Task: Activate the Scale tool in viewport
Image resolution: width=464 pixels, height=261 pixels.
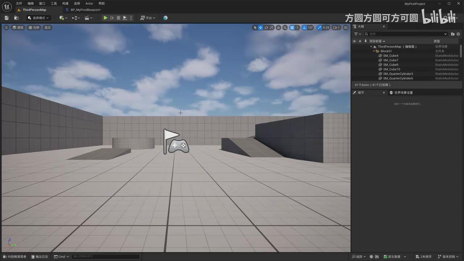Action: (272, 28)
